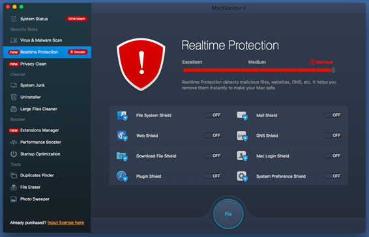Toggle Mac Login Shield on
This screenshot has height=237, width=369.
coord(332,156)
